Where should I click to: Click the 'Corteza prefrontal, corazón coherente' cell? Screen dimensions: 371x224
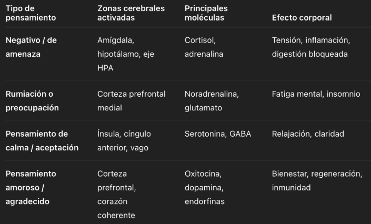click(117, 195)
